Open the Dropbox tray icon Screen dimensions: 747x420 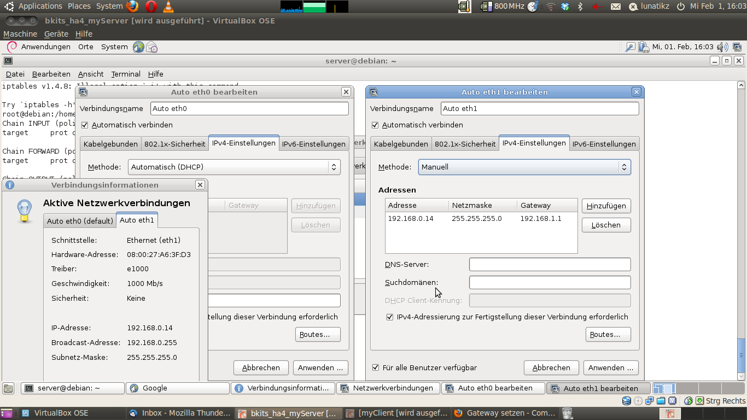pyautogui.click(x=565, y=6)
